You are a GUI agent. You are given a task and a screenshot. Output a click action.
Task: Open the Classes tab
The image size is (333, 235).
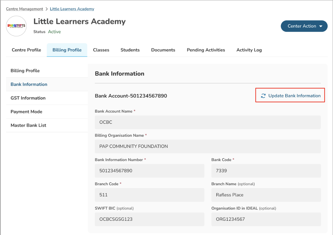click(x=101, y=50)
